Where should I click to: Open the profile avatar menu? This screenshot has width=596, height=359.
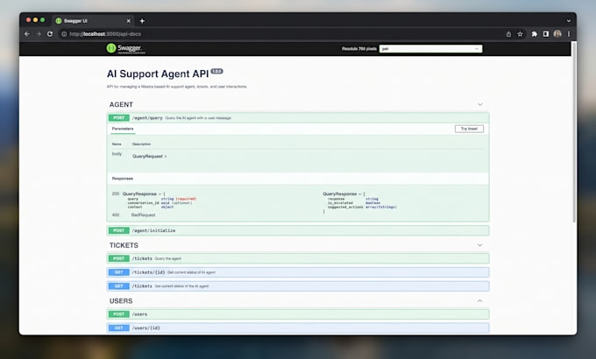[x=557, y=34]
